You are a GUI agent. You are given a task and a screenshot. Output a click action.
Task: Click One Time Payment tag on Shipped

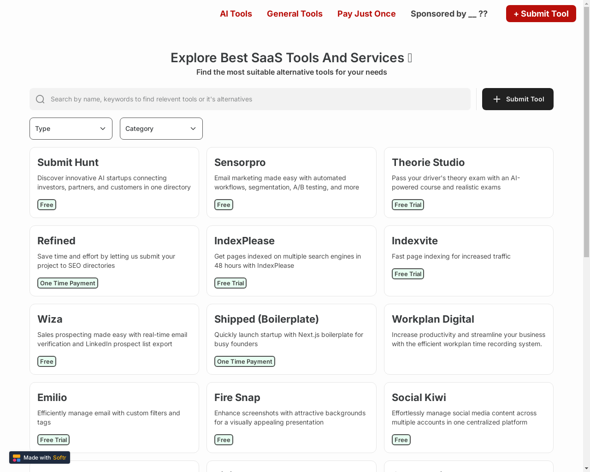coord(245,361)
